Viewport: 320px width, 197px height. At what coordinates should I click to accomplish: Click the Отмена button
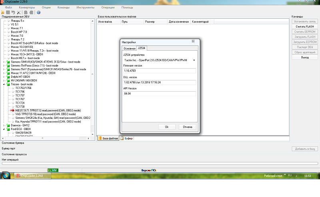click(188, 127)
